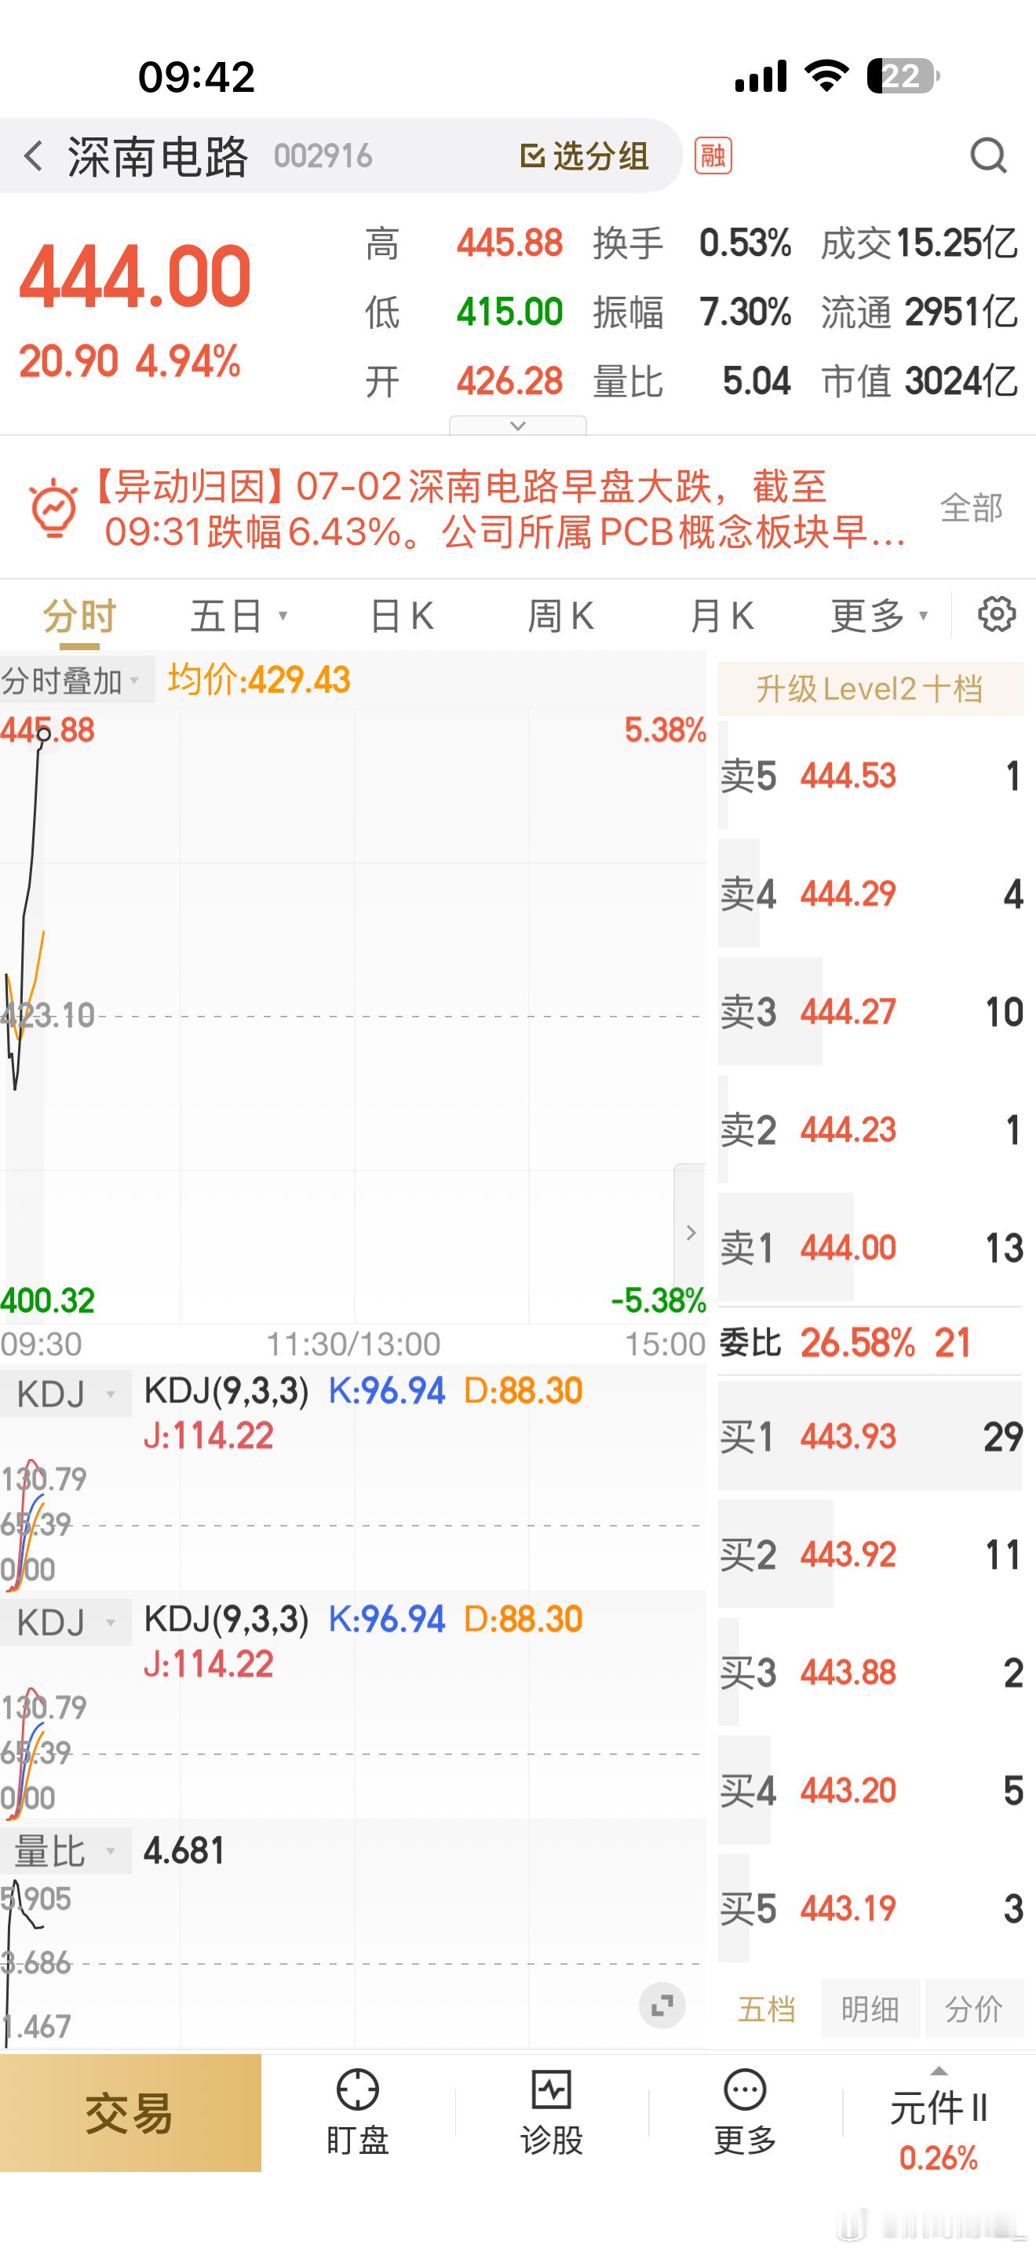Collapse order book side arrow

click(690, 1232)
